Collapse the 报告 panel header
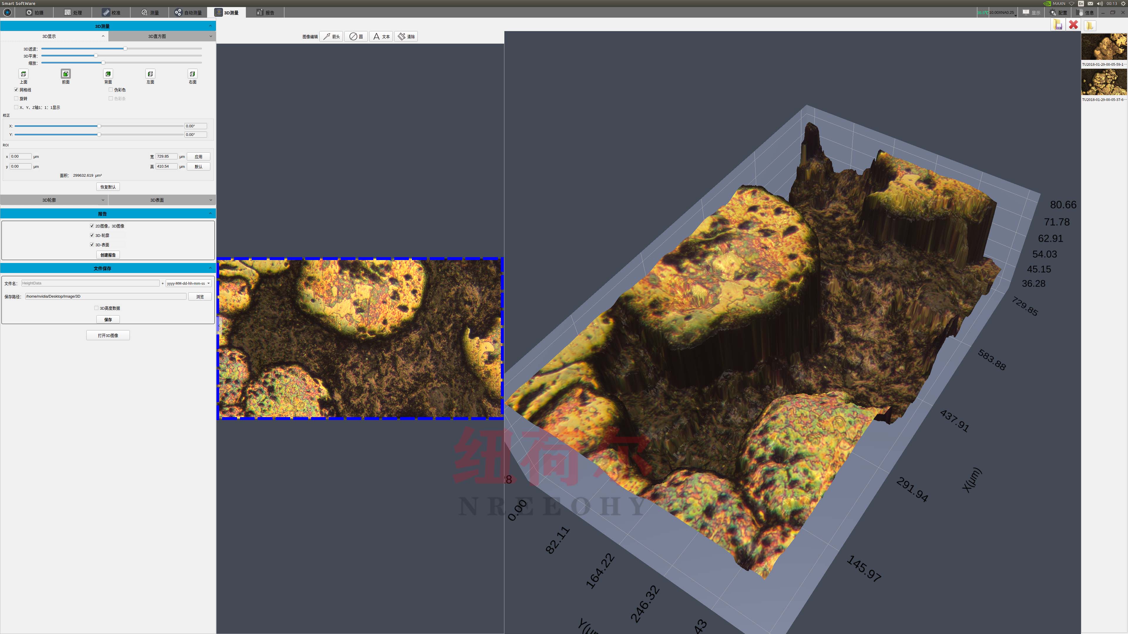 coord(108,213)
